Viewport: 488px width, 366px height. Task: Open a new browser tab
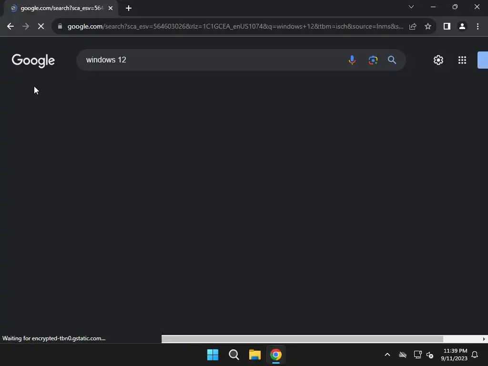point(129,8)
